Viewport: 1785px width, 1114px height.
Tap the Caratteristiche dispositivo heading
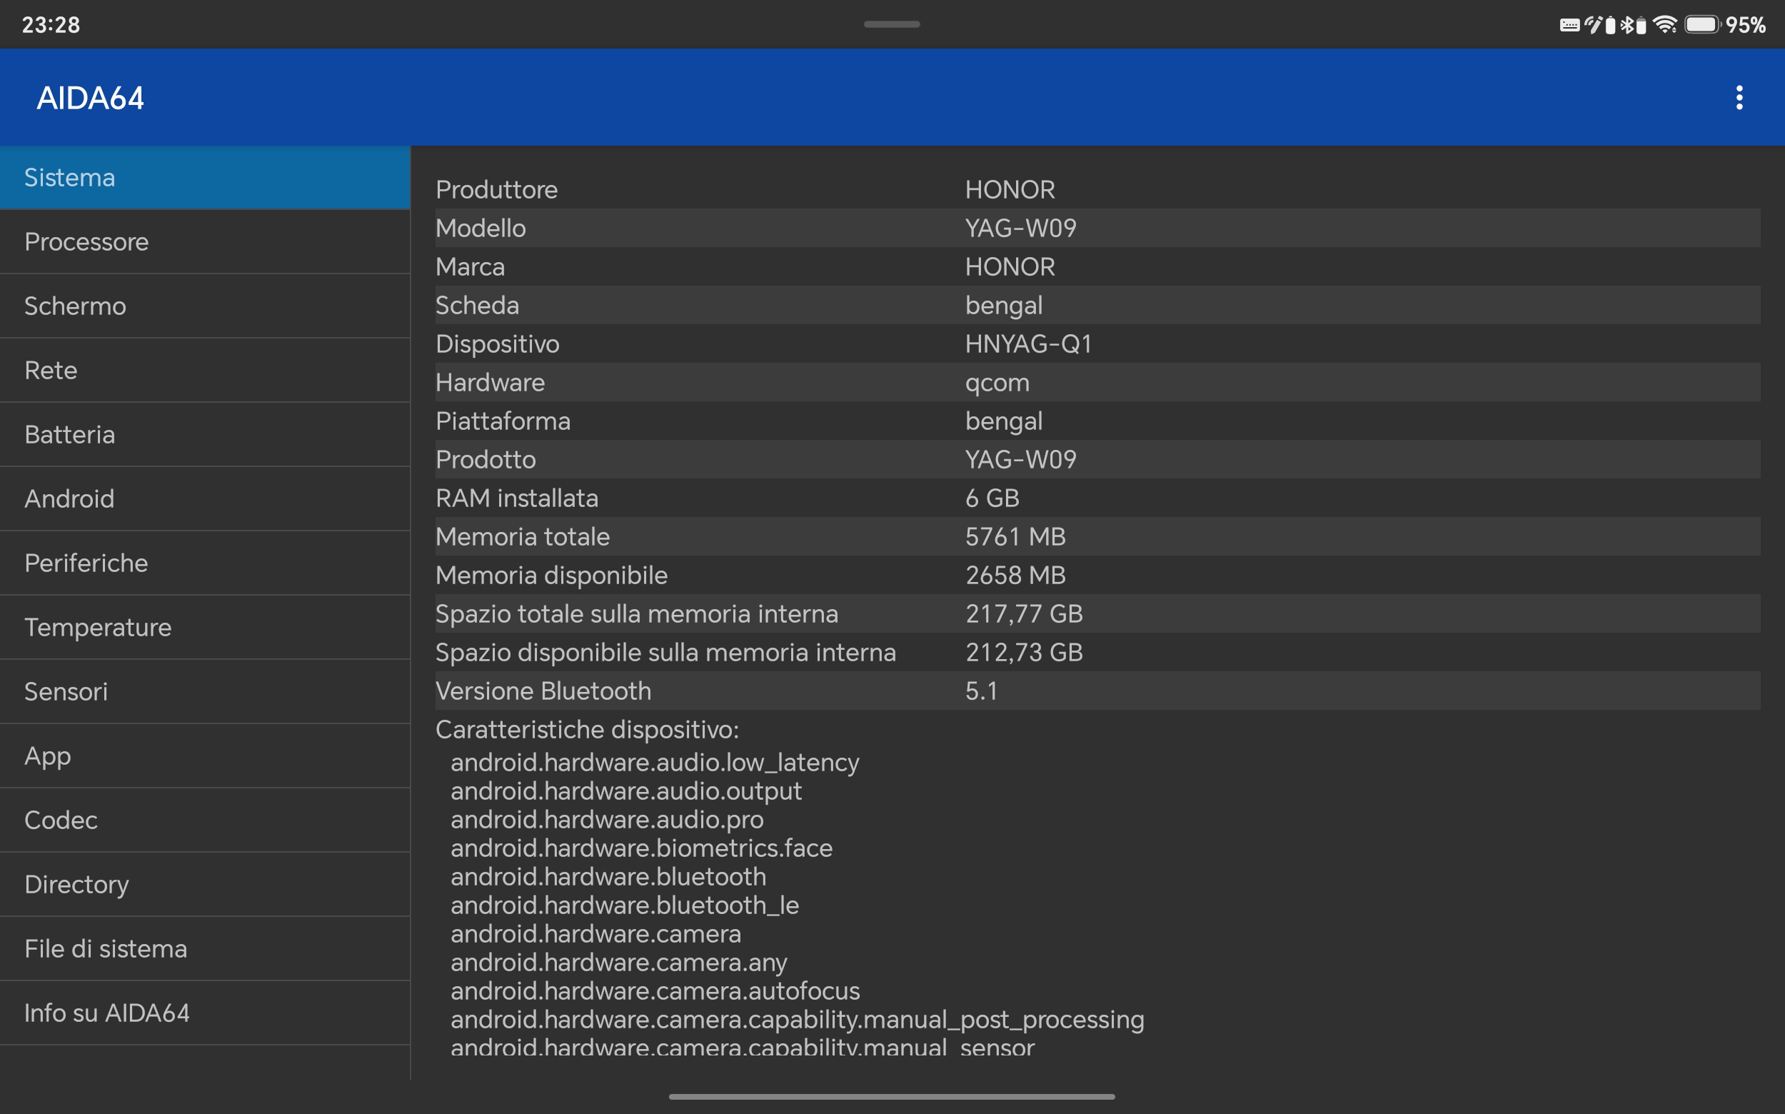586,729
